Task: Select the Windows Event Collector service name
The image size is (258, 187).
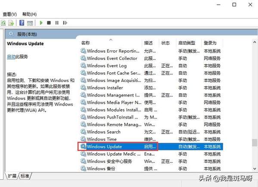Action: 112,58
